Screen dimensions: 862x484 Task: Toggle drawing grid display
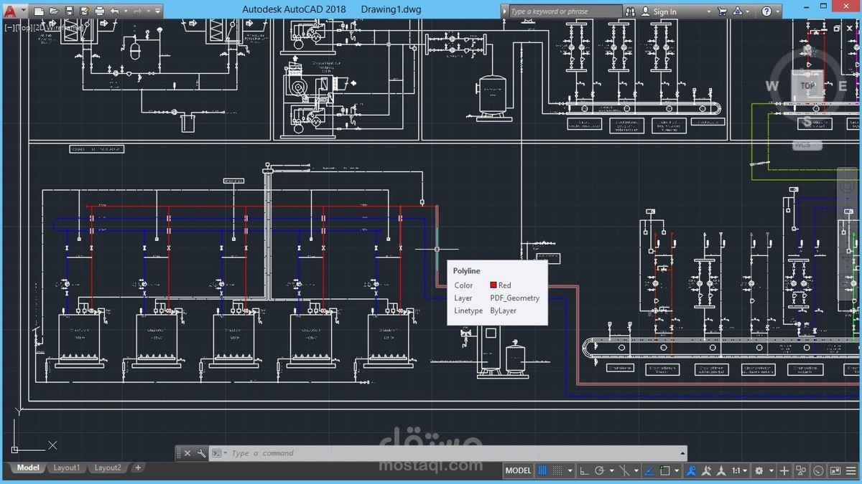543,471
